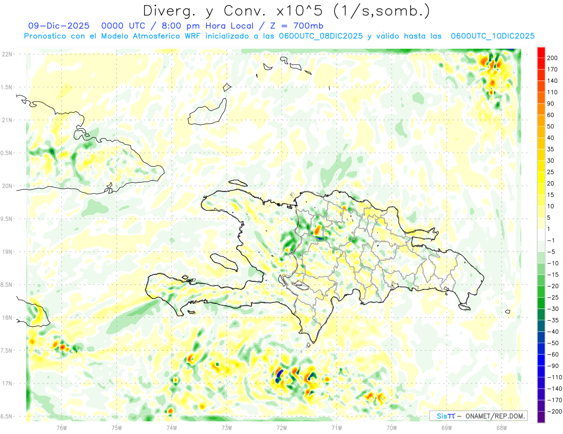The width and height of the screenshot is (563, 434).
Task: Click the "-170" colorbar value
Action: [555, 400]
